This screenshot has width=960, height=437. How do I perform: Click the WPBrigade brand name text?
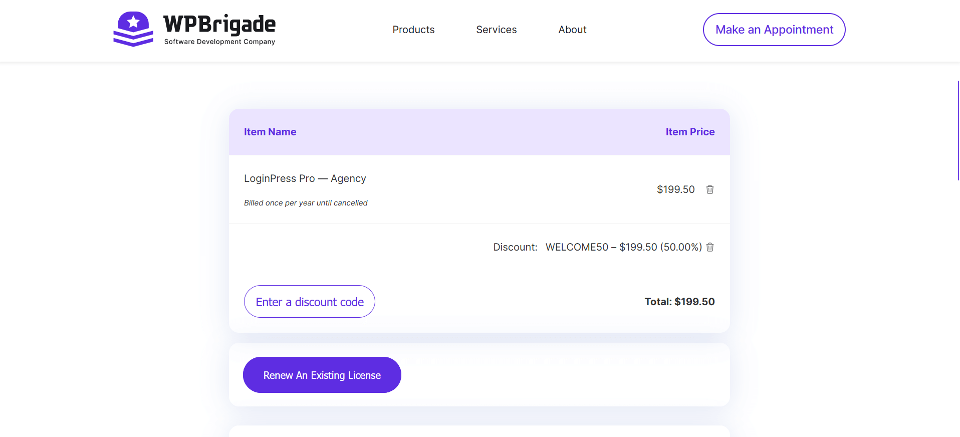pos(219,24)
